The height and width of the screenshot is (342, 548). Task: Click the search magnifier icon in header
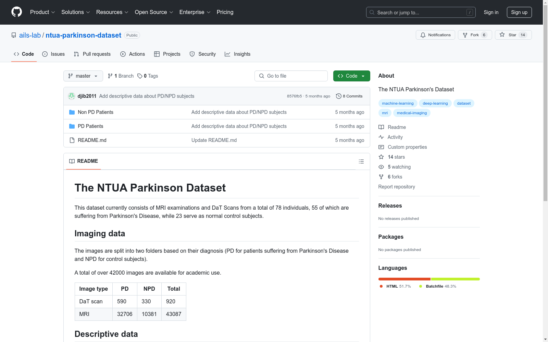point(372,12)
